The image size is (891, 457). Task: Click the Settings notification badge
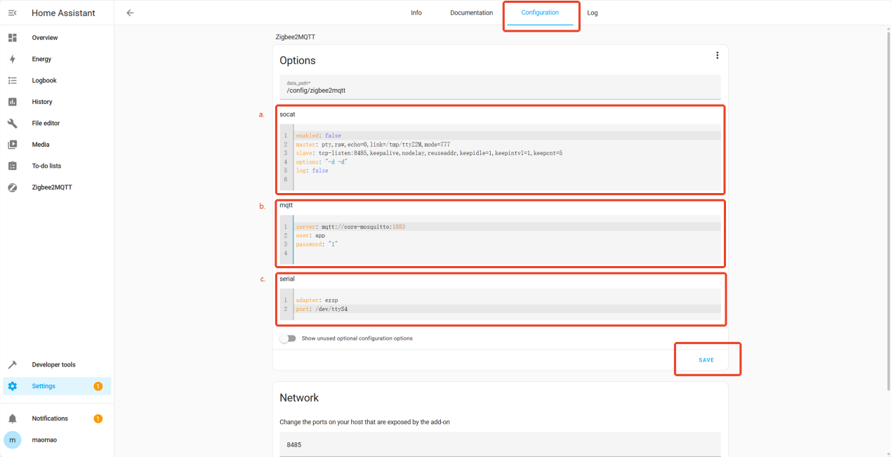(x=98, y=386)
